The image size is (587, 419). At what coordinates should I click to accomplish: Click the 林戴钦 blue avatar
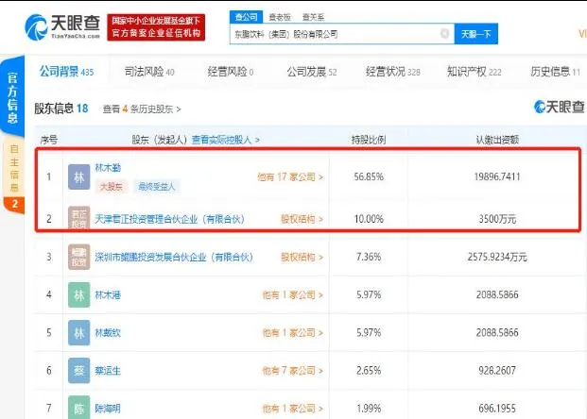point(79,333)
